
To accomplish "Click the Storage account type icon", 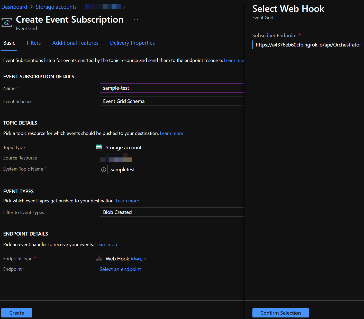I will (99, 147).
